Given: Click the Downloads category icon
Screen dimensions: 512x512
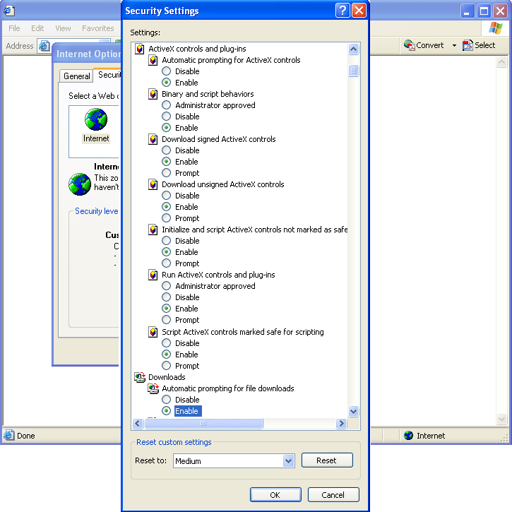Looking at the screenshot, I should [x=139, y=377].
